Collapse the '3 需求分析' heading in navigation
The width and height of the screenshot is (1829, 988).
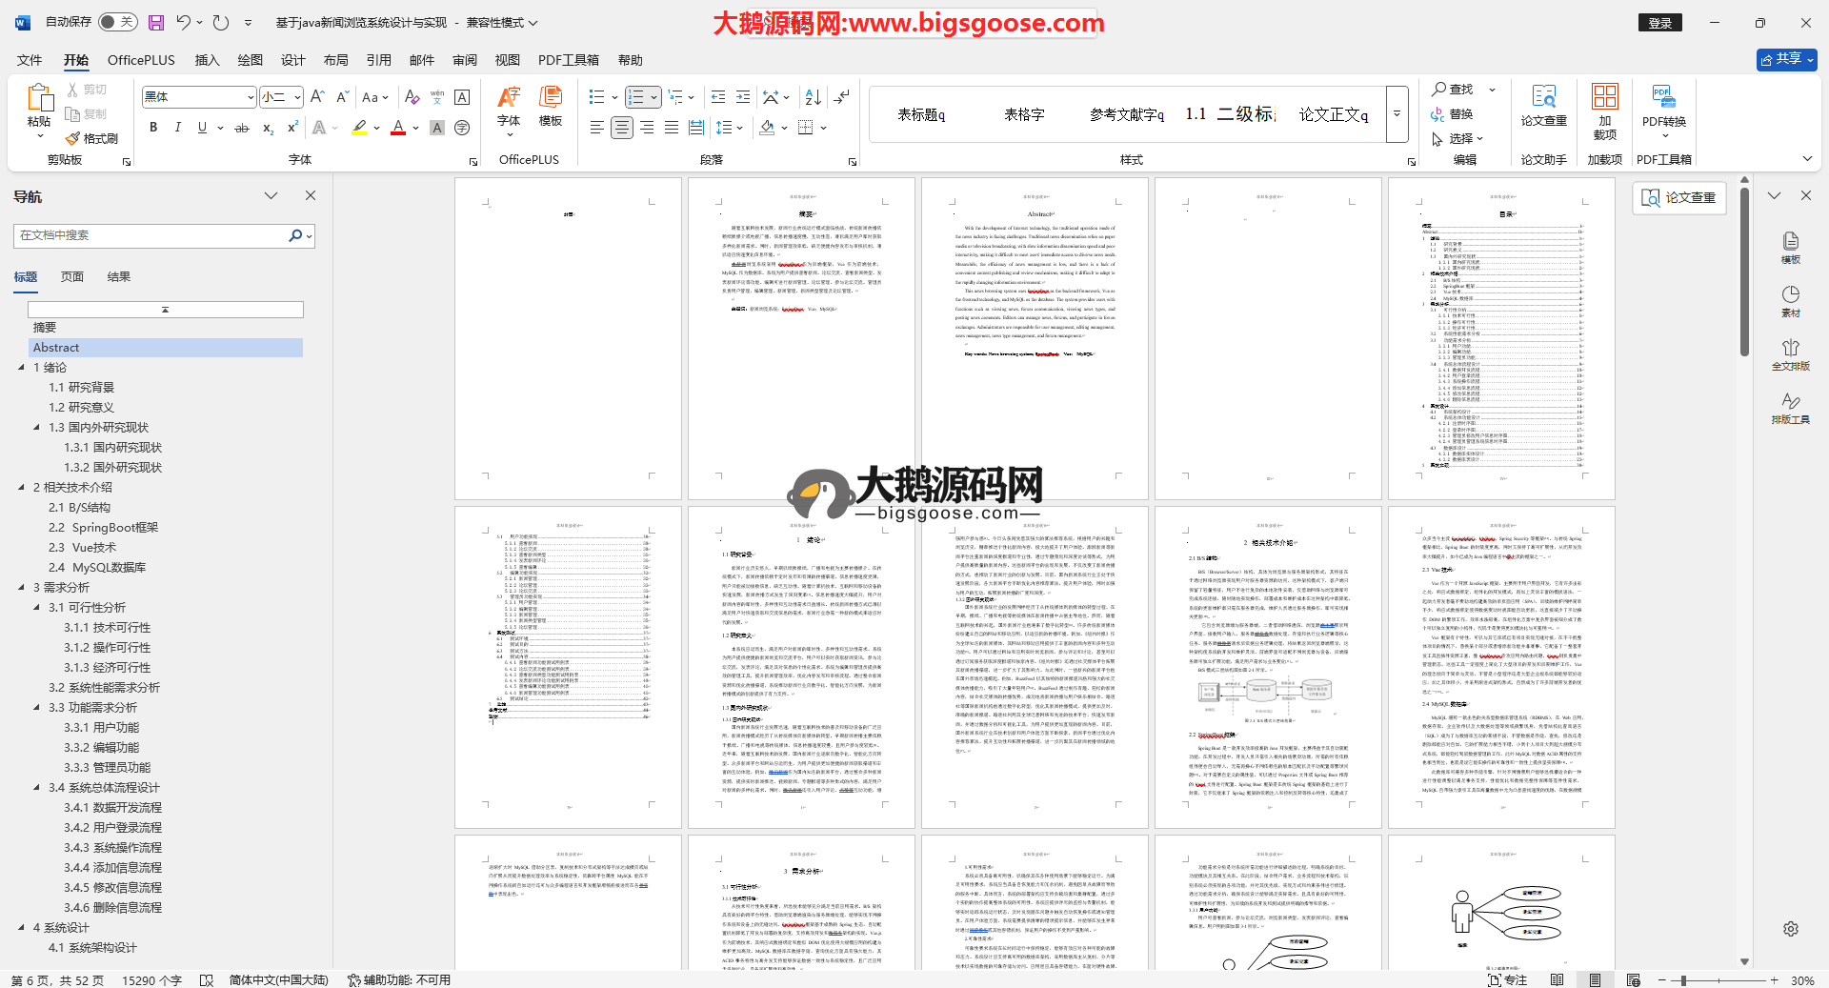click(22, 588)
